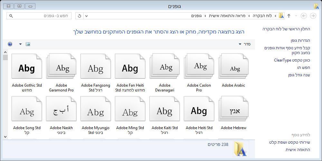Click the לוח הבקרה breadcrumb

pos(262,16)
